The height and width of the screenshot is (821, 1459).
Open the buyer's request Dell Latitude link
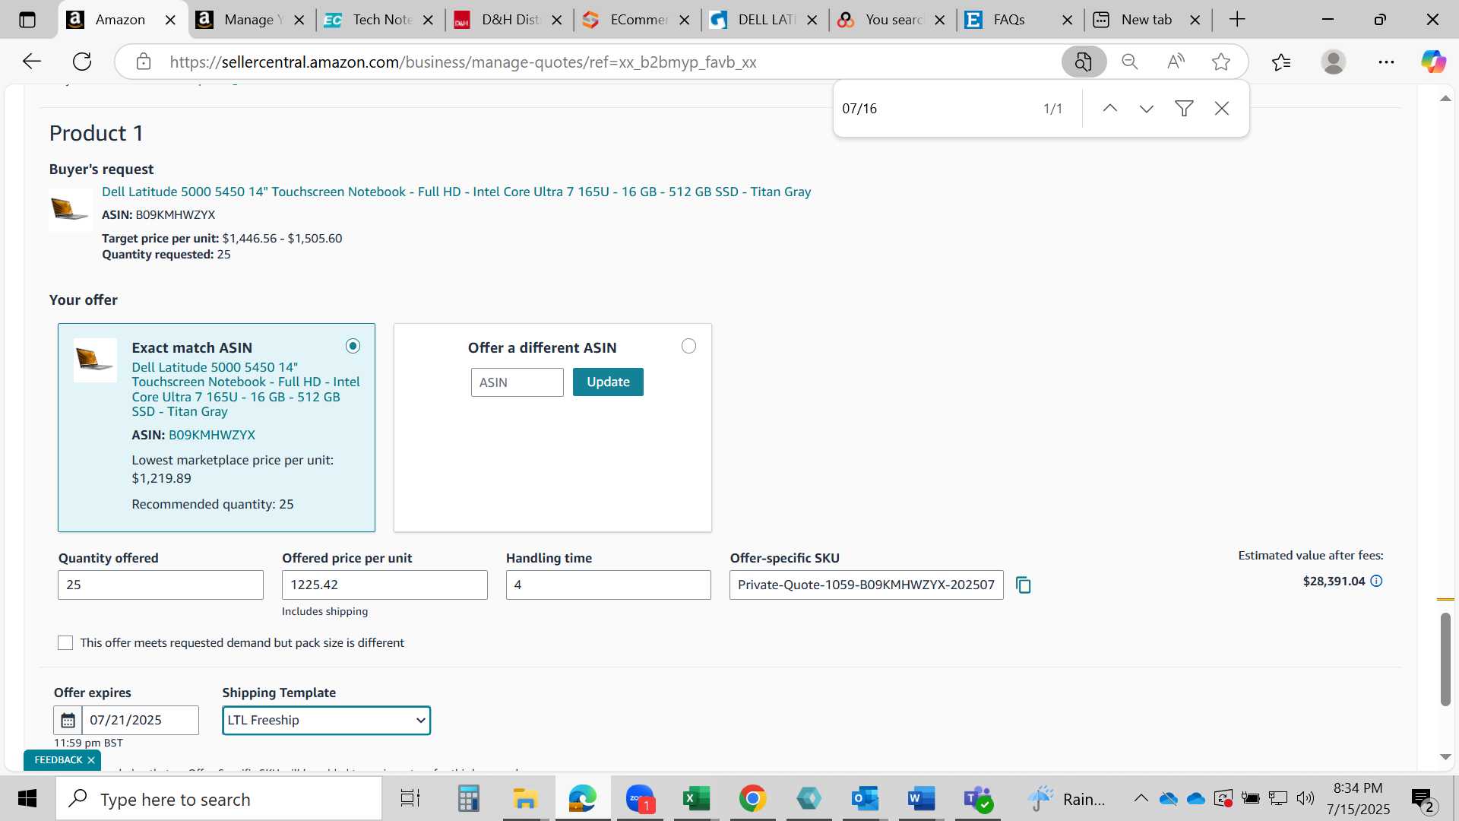[x=456, y=192]
